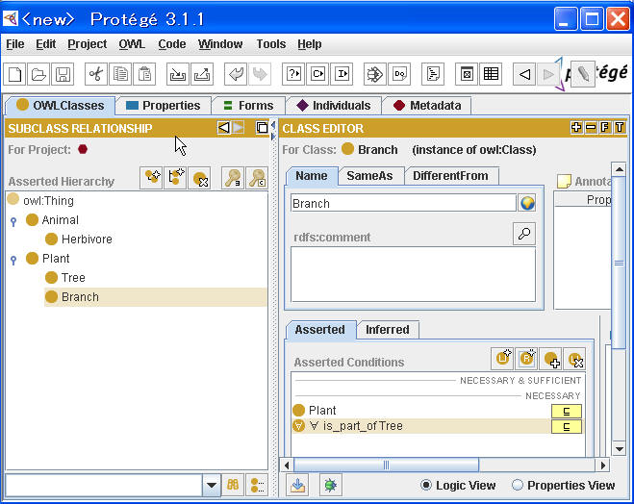Open the OWL menu

[x=131, y=44]
